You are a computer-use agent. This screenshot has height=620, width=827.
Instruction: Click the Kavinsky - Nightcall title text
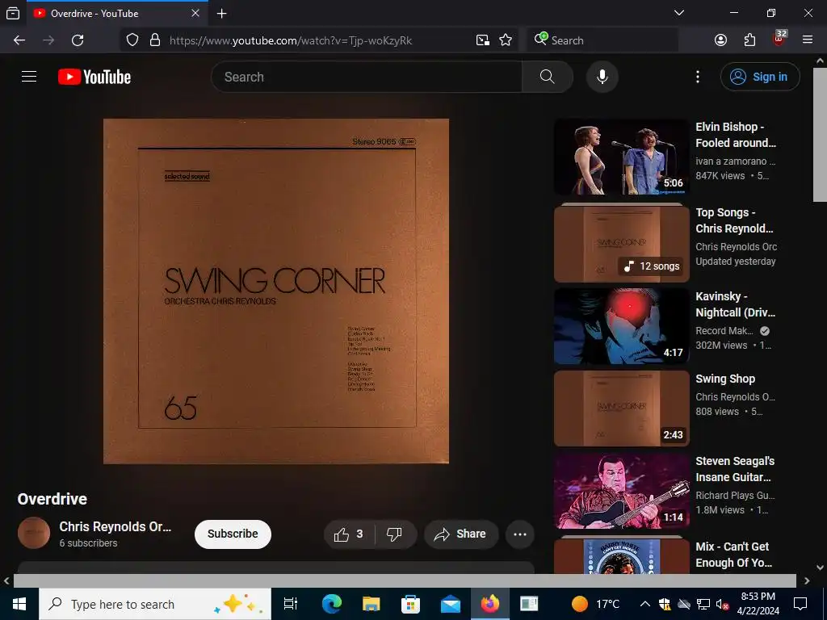tap(735, 304)
